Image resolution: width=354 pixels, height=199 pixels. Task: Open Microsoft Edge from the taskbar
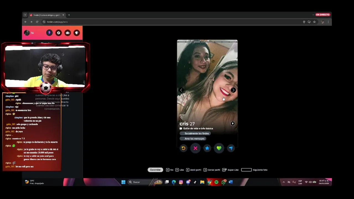pyautogui.click(x=174, y=182)
